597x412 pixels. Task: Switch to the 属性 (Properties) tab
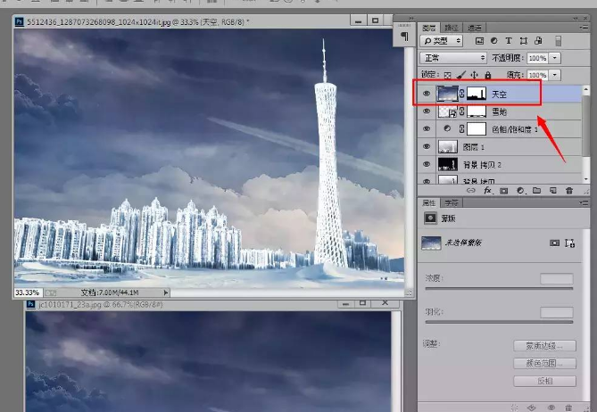(429, 202)
